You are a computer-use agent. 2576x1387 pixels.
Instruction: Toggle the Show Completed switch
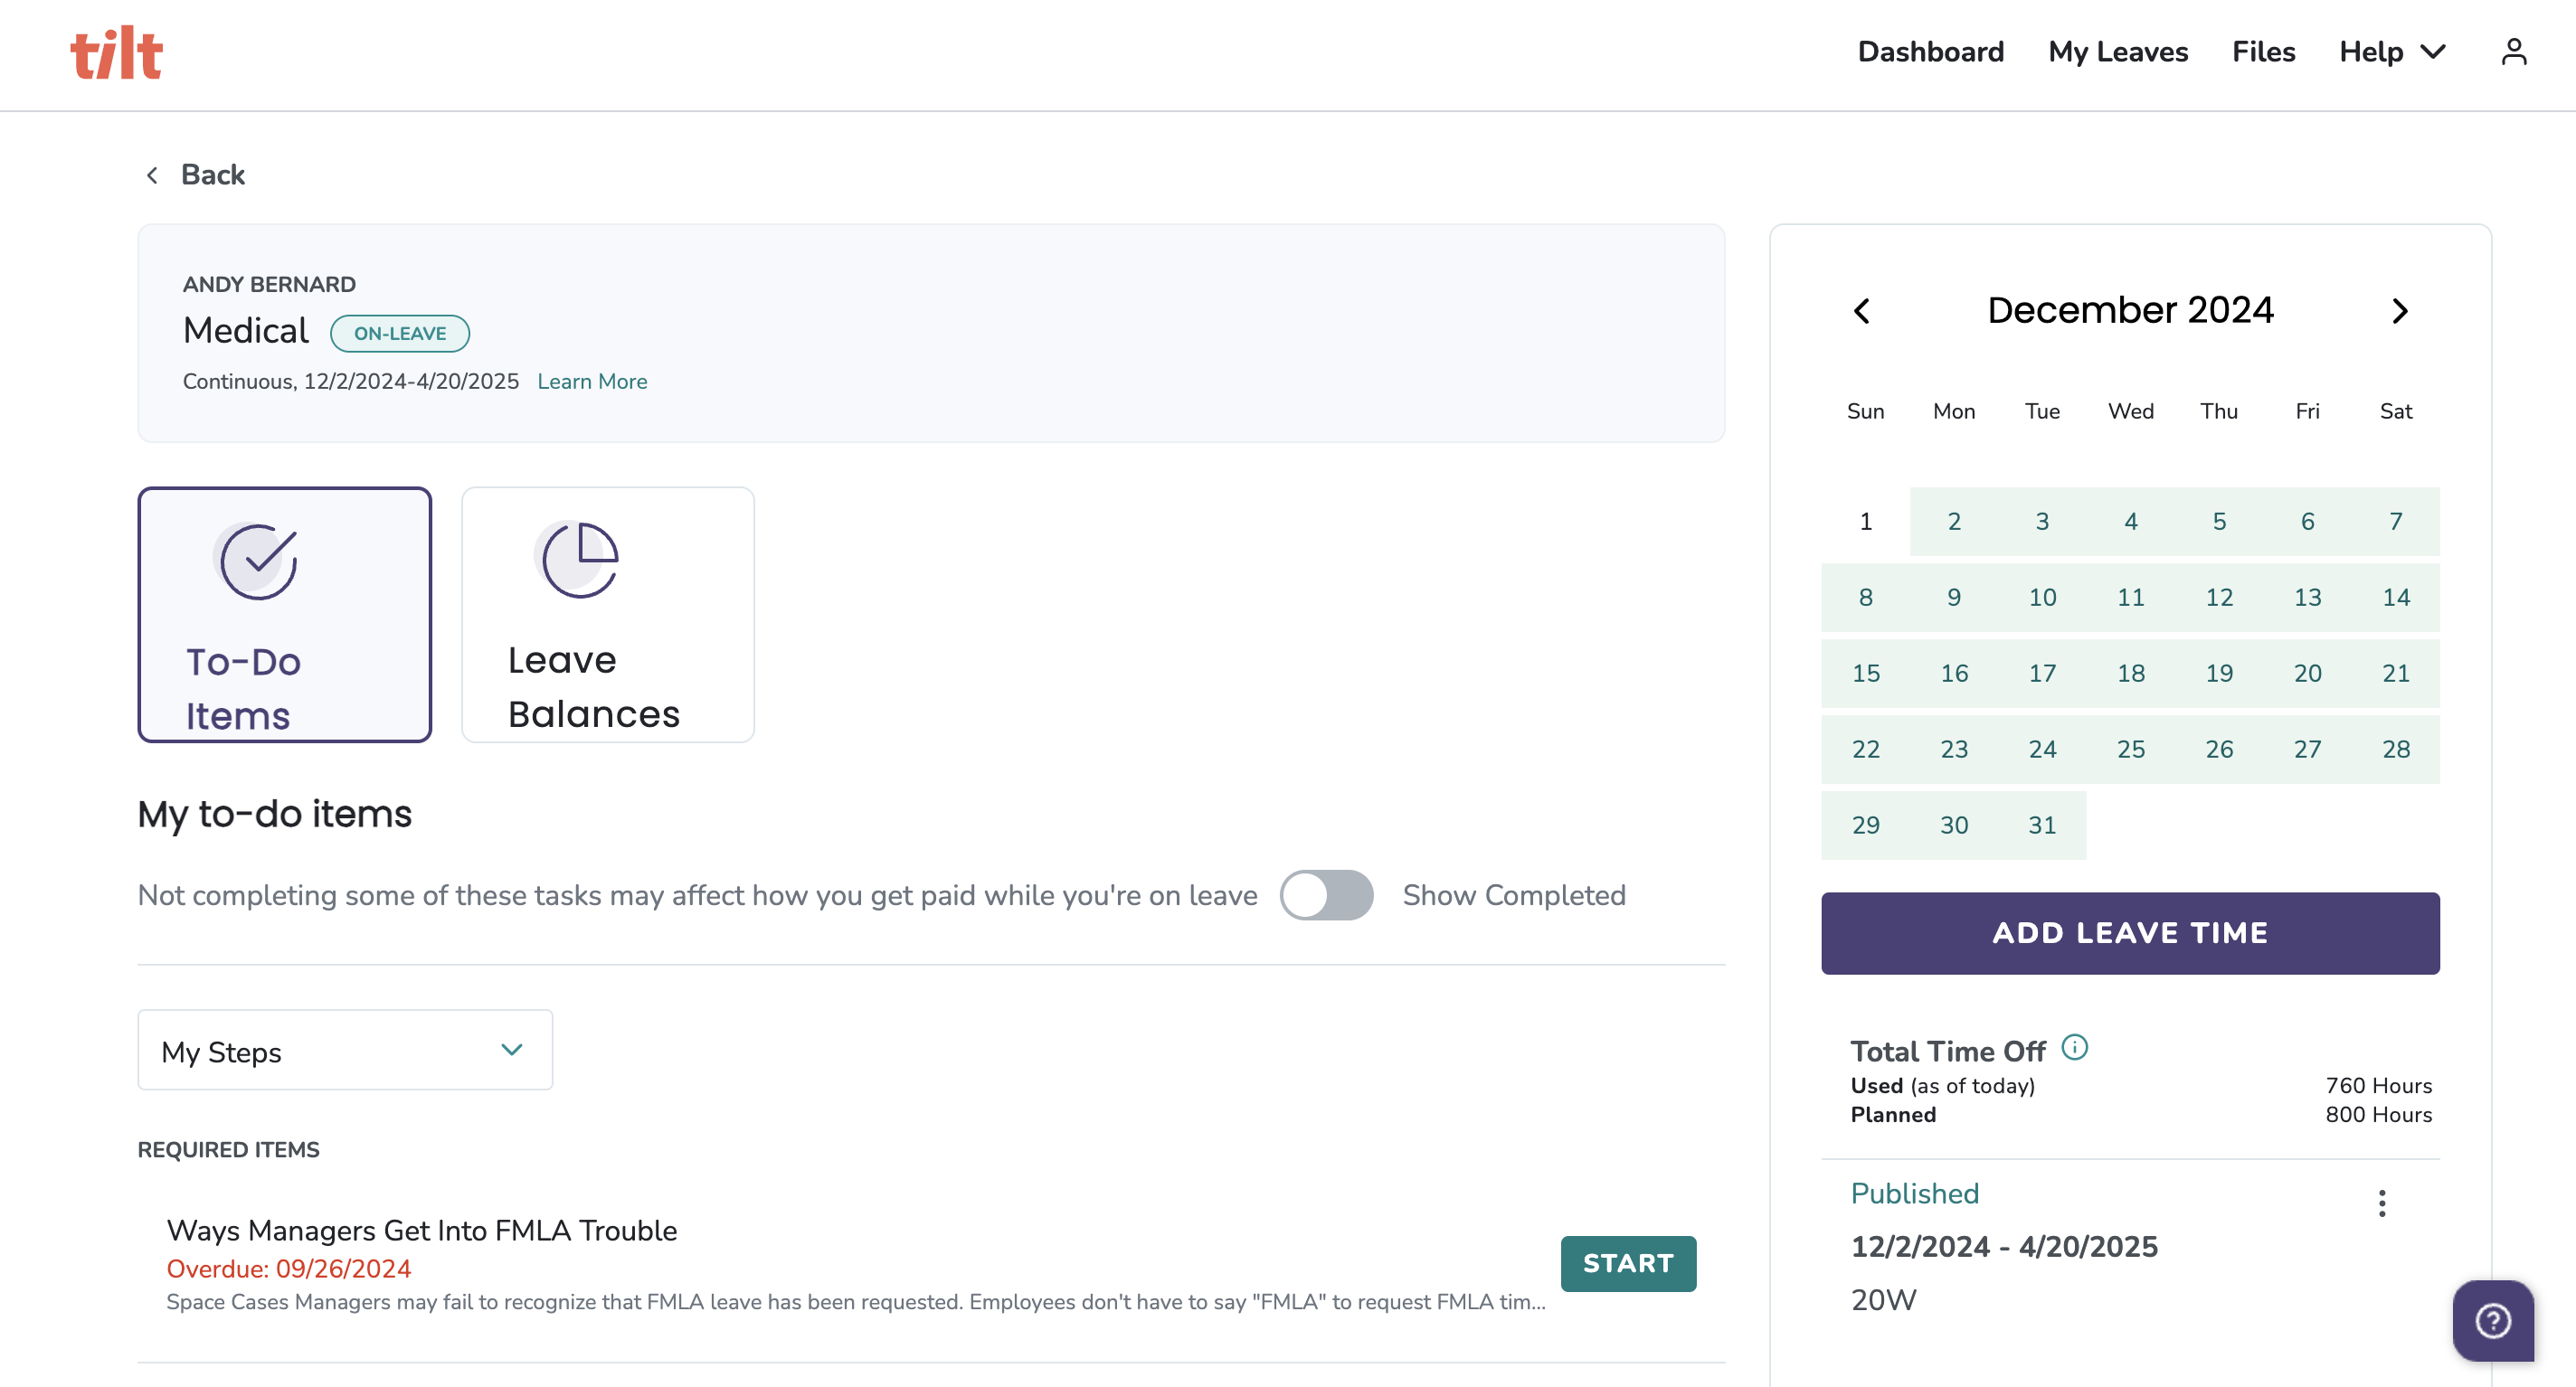pos(1326,895)
